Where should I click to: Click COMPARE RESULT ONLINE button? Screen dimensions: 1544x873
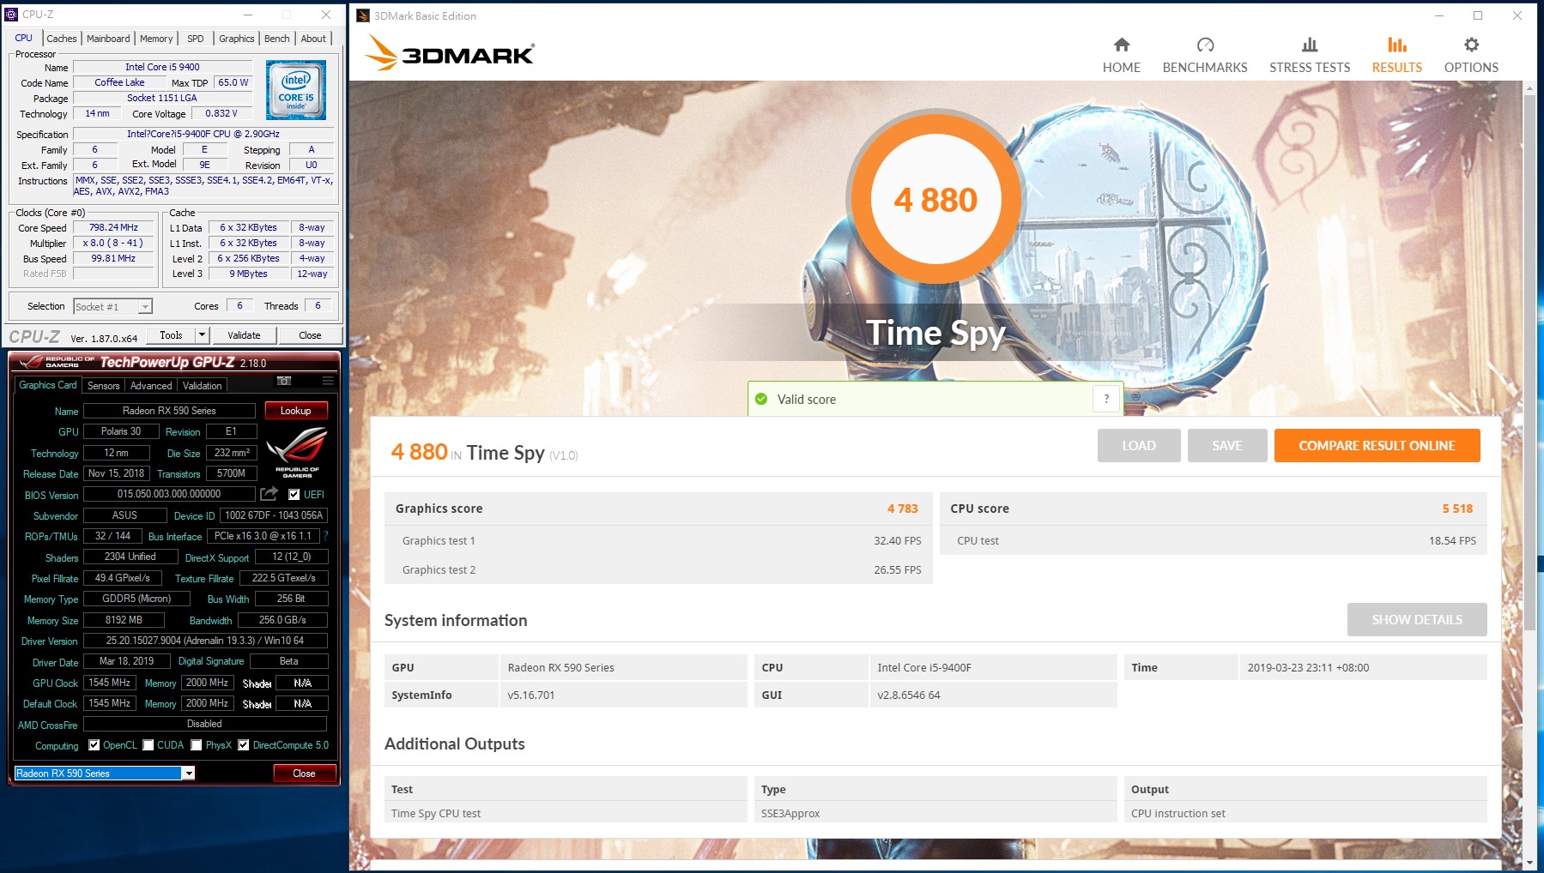pos(1377,445)
